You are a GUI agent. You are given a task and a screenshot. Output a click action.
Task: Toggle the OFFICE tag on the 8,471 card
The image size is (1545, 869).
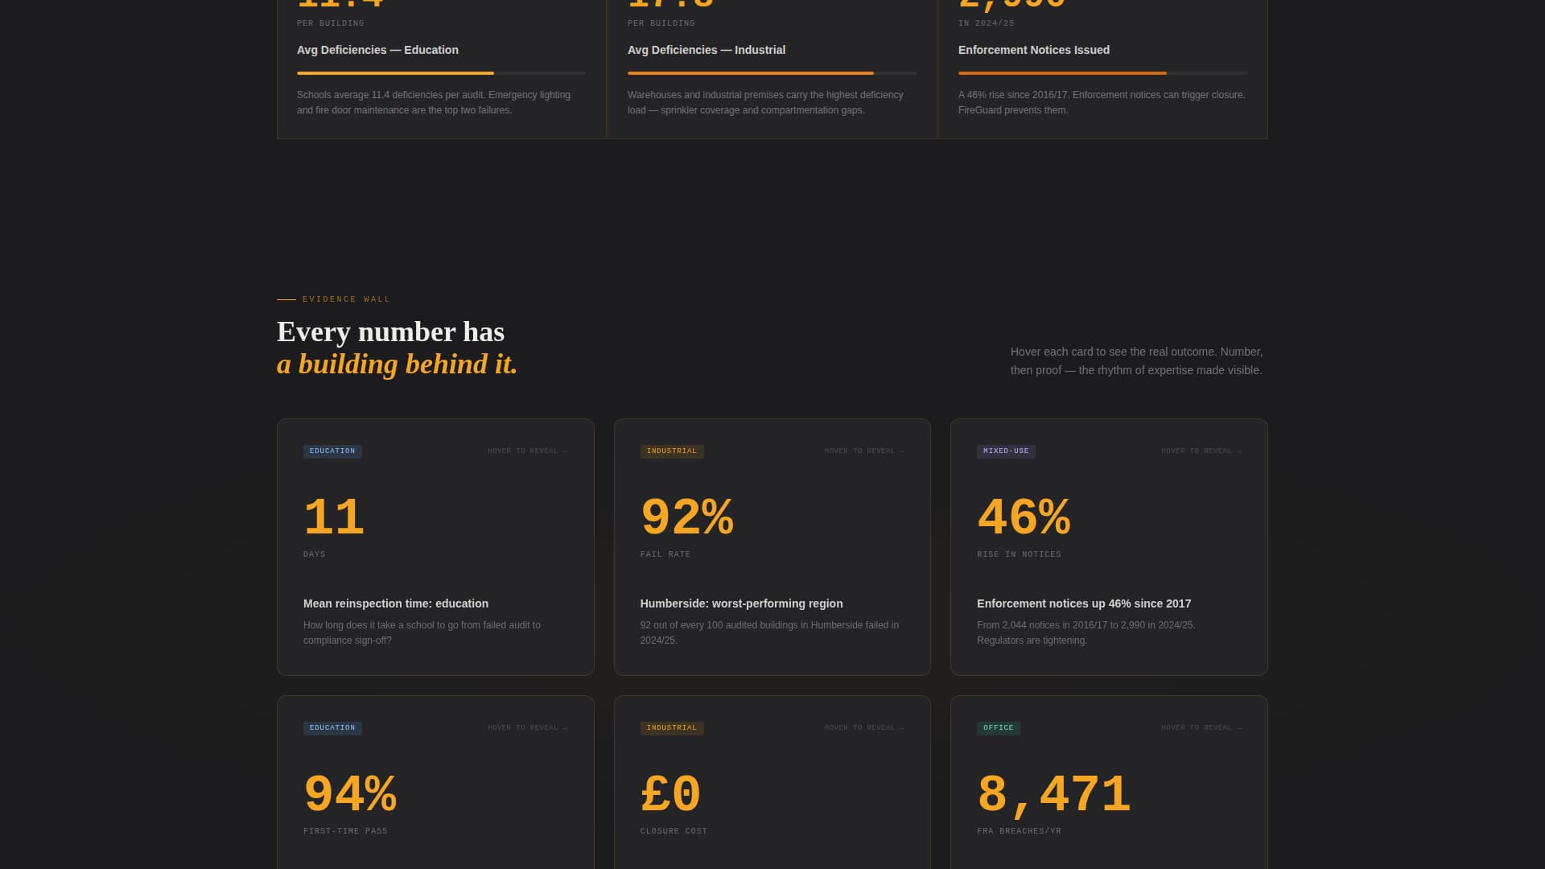998,727
